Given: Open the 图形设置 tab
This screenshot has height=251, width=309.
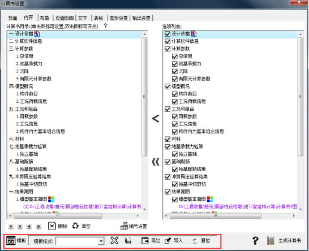Looking at the screenshot, I should (x=119, y=18).
